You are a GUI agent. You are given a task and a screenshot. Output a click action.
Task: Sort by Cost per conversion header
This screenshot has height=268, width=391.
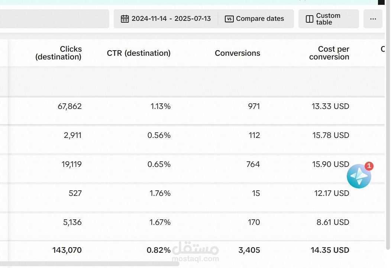click(x=329, y=53)
